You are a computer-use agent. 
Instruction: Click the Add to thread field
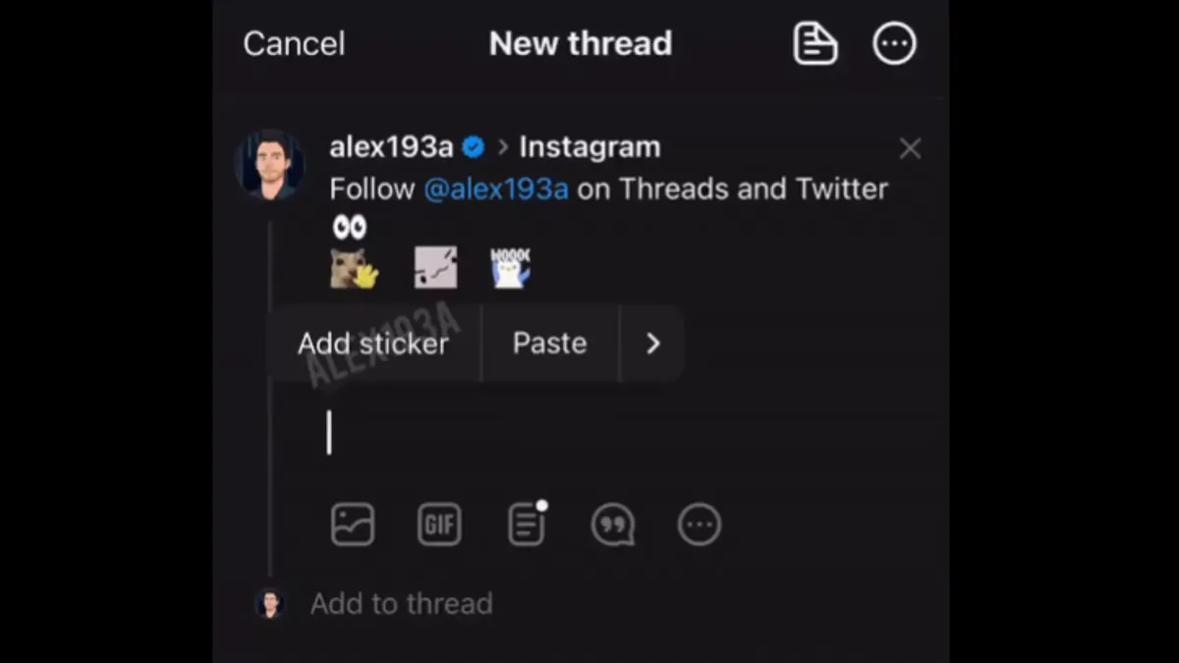(402, 603)
